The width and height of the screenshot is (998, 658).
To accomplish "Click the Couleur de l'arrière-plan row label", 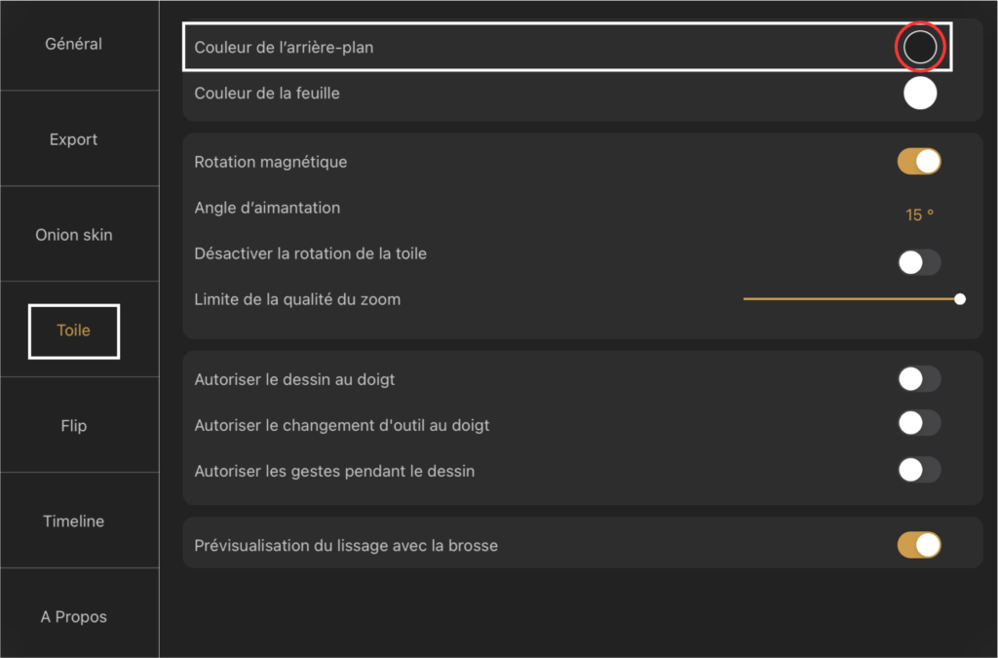I will pyautogui.click(x=284, y=48).
